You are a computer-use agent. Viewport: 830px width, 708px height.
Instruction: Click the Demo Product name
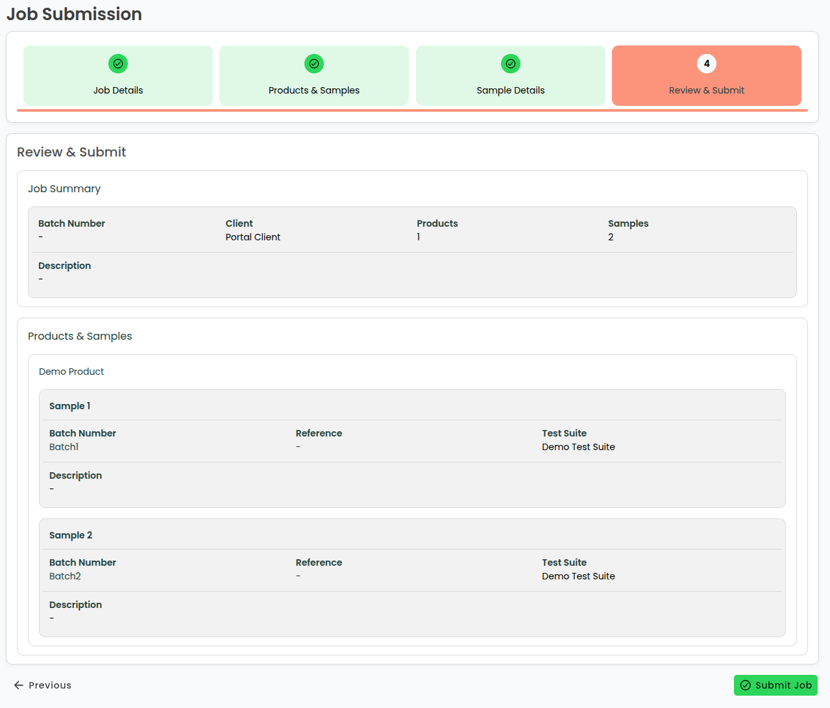(71, 372)
